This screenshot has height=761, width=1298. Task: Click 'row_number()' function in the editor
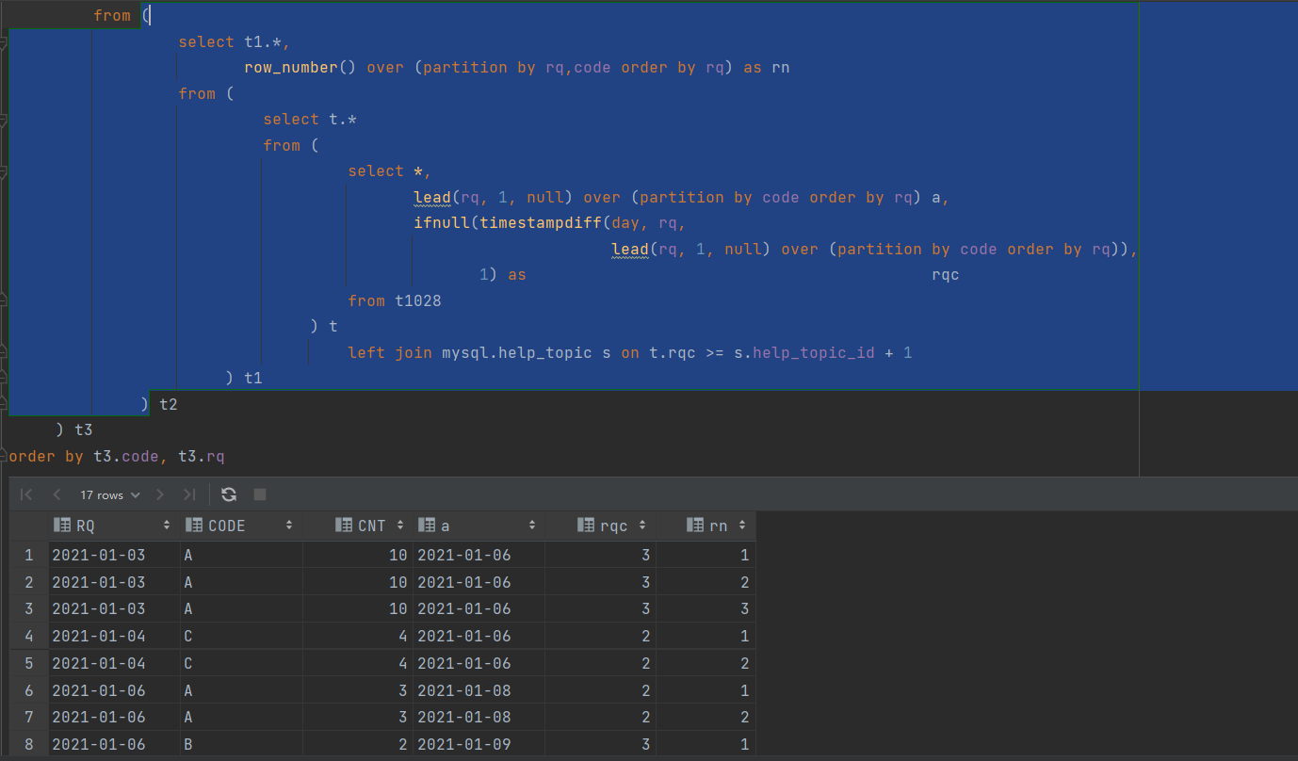(300, 68)
